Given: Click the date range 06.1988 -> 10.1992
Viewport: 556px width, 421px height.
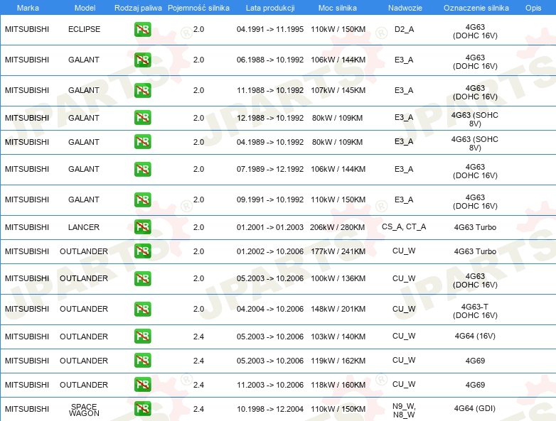Looking at the screenshot, I should [270, 60].
